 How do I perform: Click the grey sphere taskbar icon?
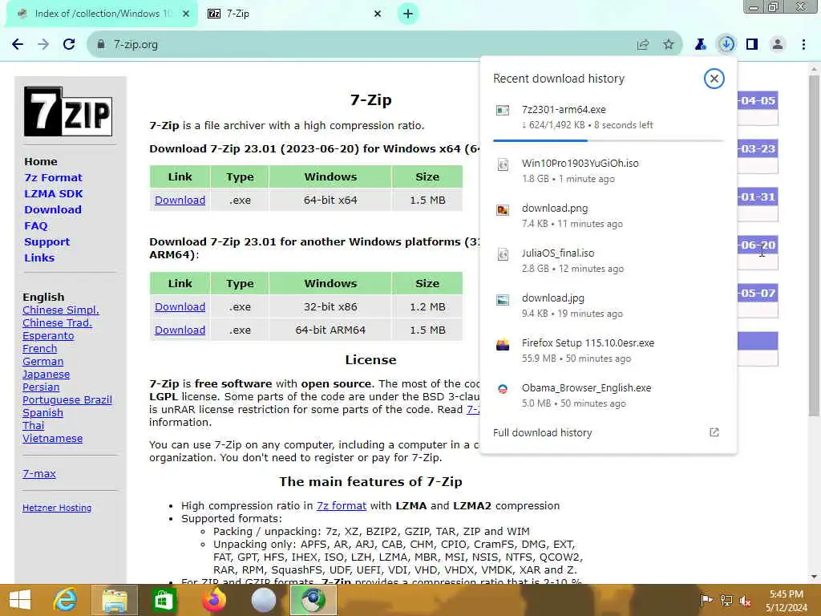(x=263, y=600)
